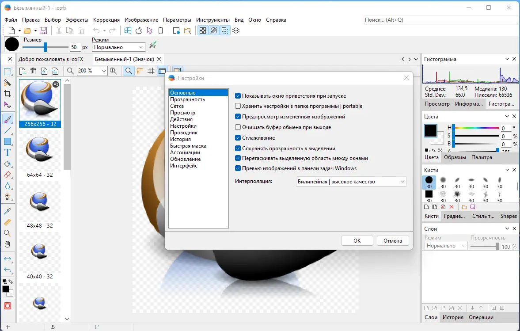Open the Инструменты menu

(x=213, y=20)
